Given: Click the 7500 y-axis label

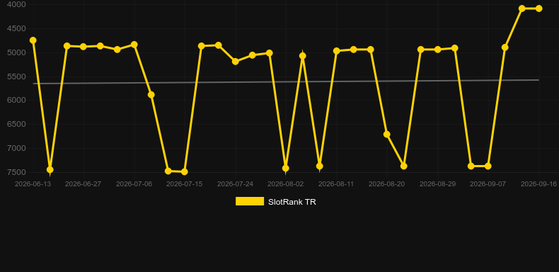Looking at the screenshot, I should (x=16, y=172).
